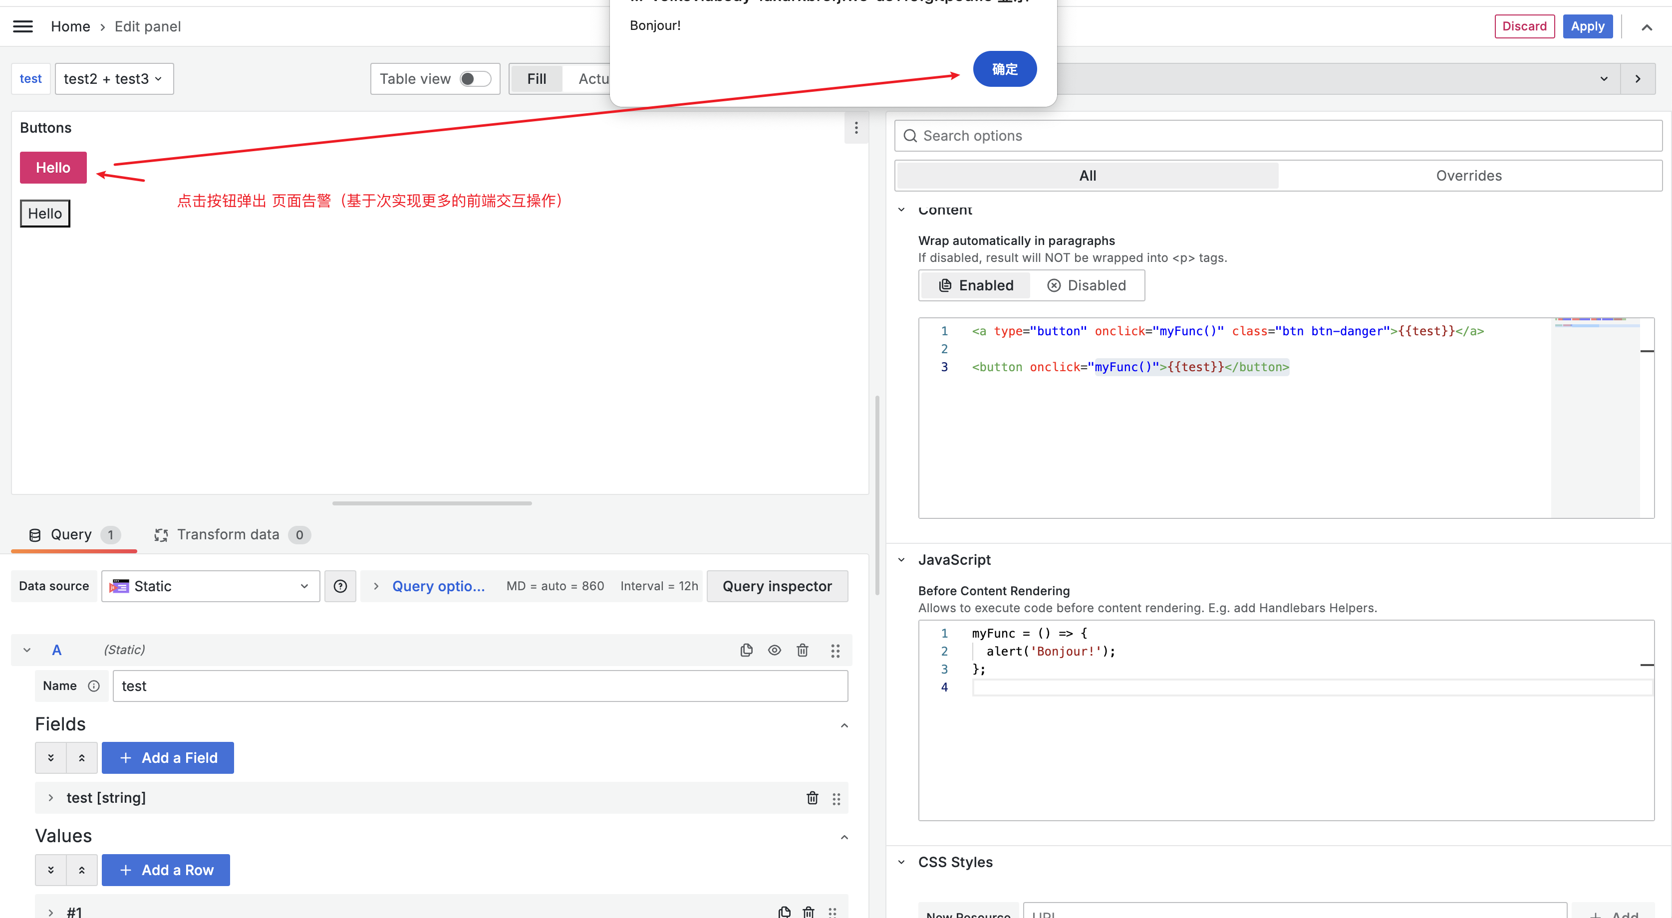
Task: Select Disabled for paragraph wrapping
Action: (1087, 285)
